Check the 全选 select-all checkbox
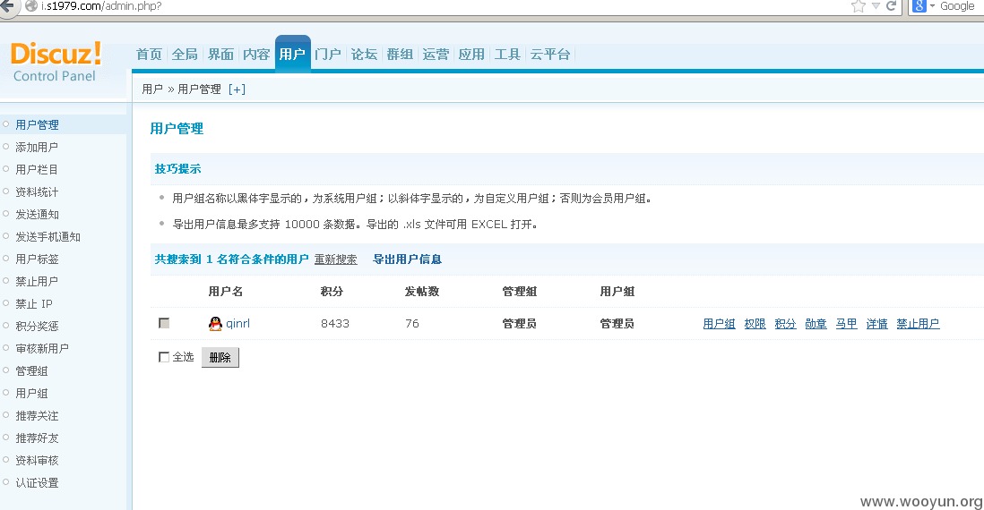Screen dimensions: 984x510 (164, 356)
